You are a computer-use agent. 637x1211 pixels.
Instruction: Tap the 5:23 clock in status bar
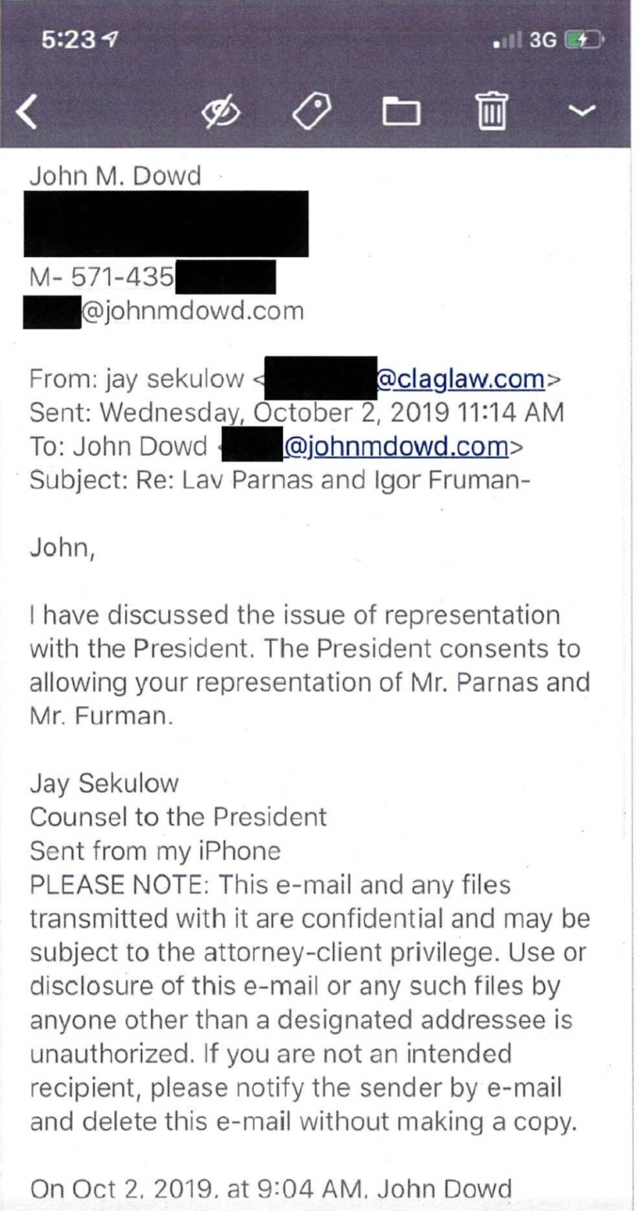[x=71, y=39]
